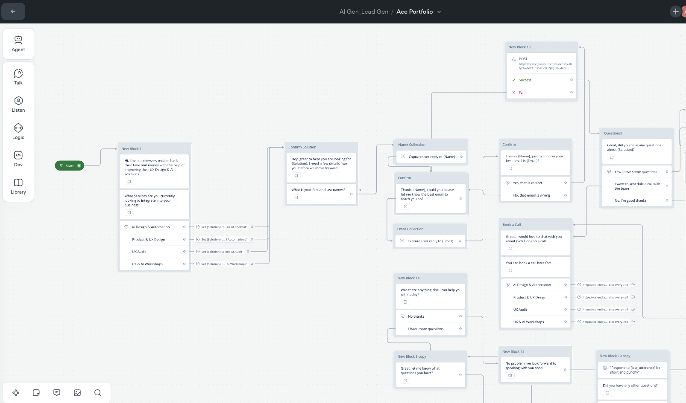Open canvas search with magnifier icon

click(98, 393)
